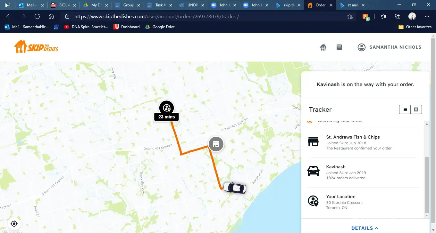This screenshot has width=436, height=233.
Task: Open the Samantha Nichols account menu
Action: click(389, 47)
